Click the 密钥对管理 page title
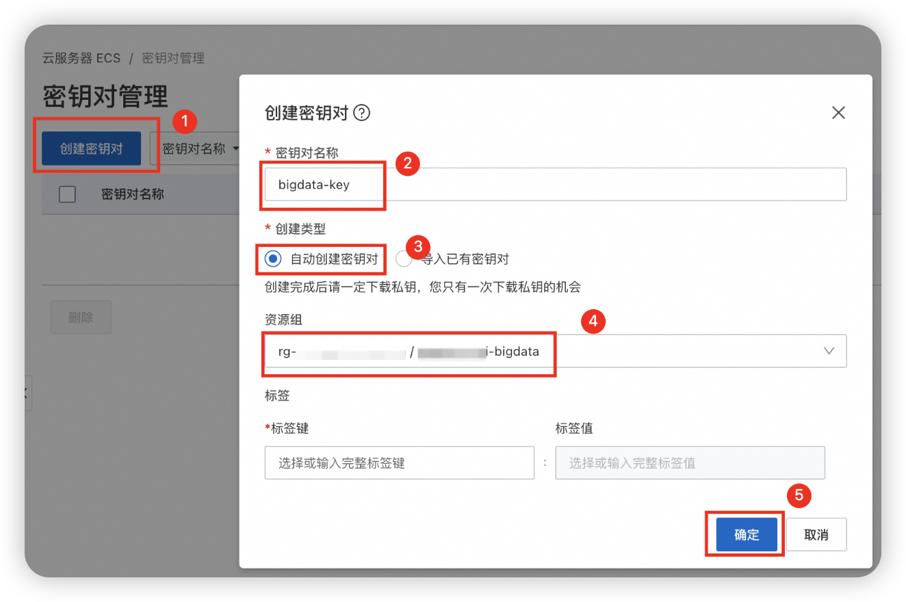The width and height of the screenshot is (906, 602). [x=105, y=96]
